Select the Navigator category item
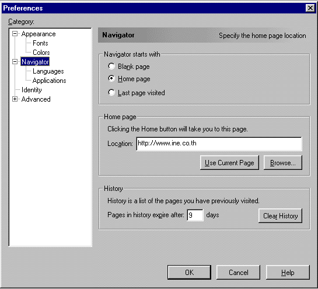Image resolution: width=318 pixels, height=289 pixels. tap(35, 62)
